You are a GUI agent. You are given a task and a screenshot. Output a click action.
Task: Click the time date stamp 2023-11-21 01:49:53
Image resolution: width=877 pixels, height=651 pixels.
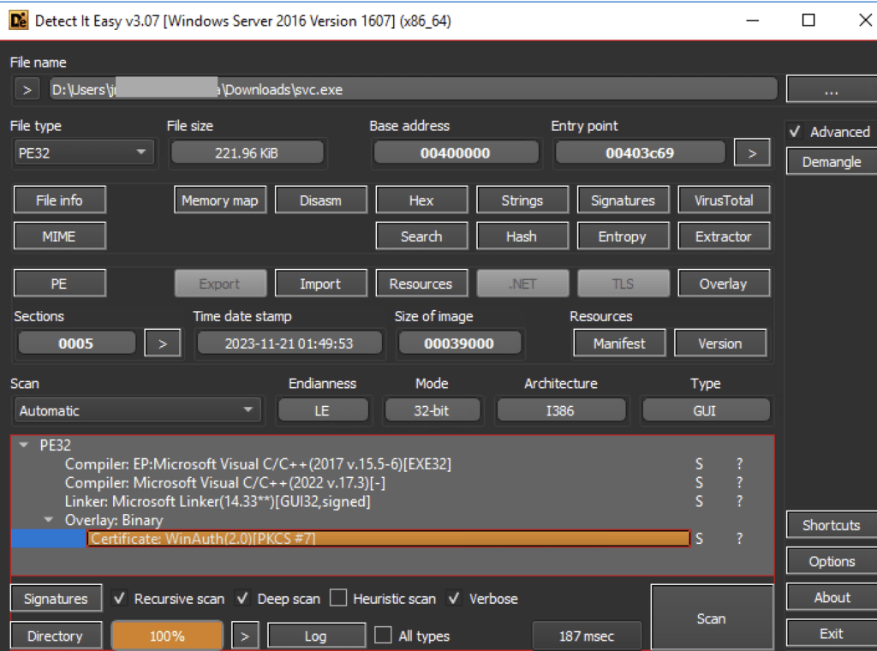click(289, 343)
